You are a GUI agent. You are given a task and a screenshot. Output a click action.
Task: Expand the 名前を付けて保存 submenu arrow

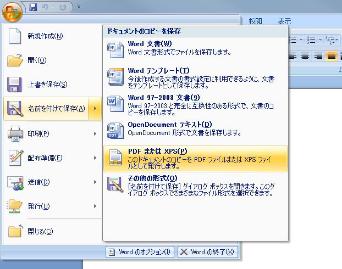click(96, 108)
